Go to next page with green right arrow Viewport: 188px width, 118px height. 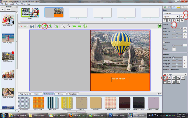tap(80, 26)
